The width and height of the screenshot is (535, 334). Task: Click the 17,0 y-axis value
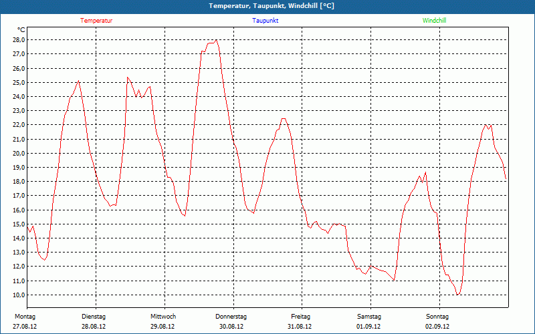[x=19, y=196]
